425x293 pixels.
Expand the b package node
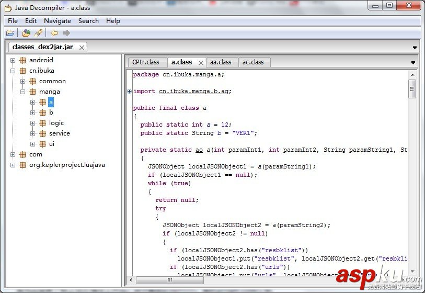click(x=32, y=112)
